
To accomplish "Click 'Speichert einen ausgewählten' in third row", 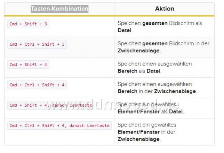I will coord(155,64).
